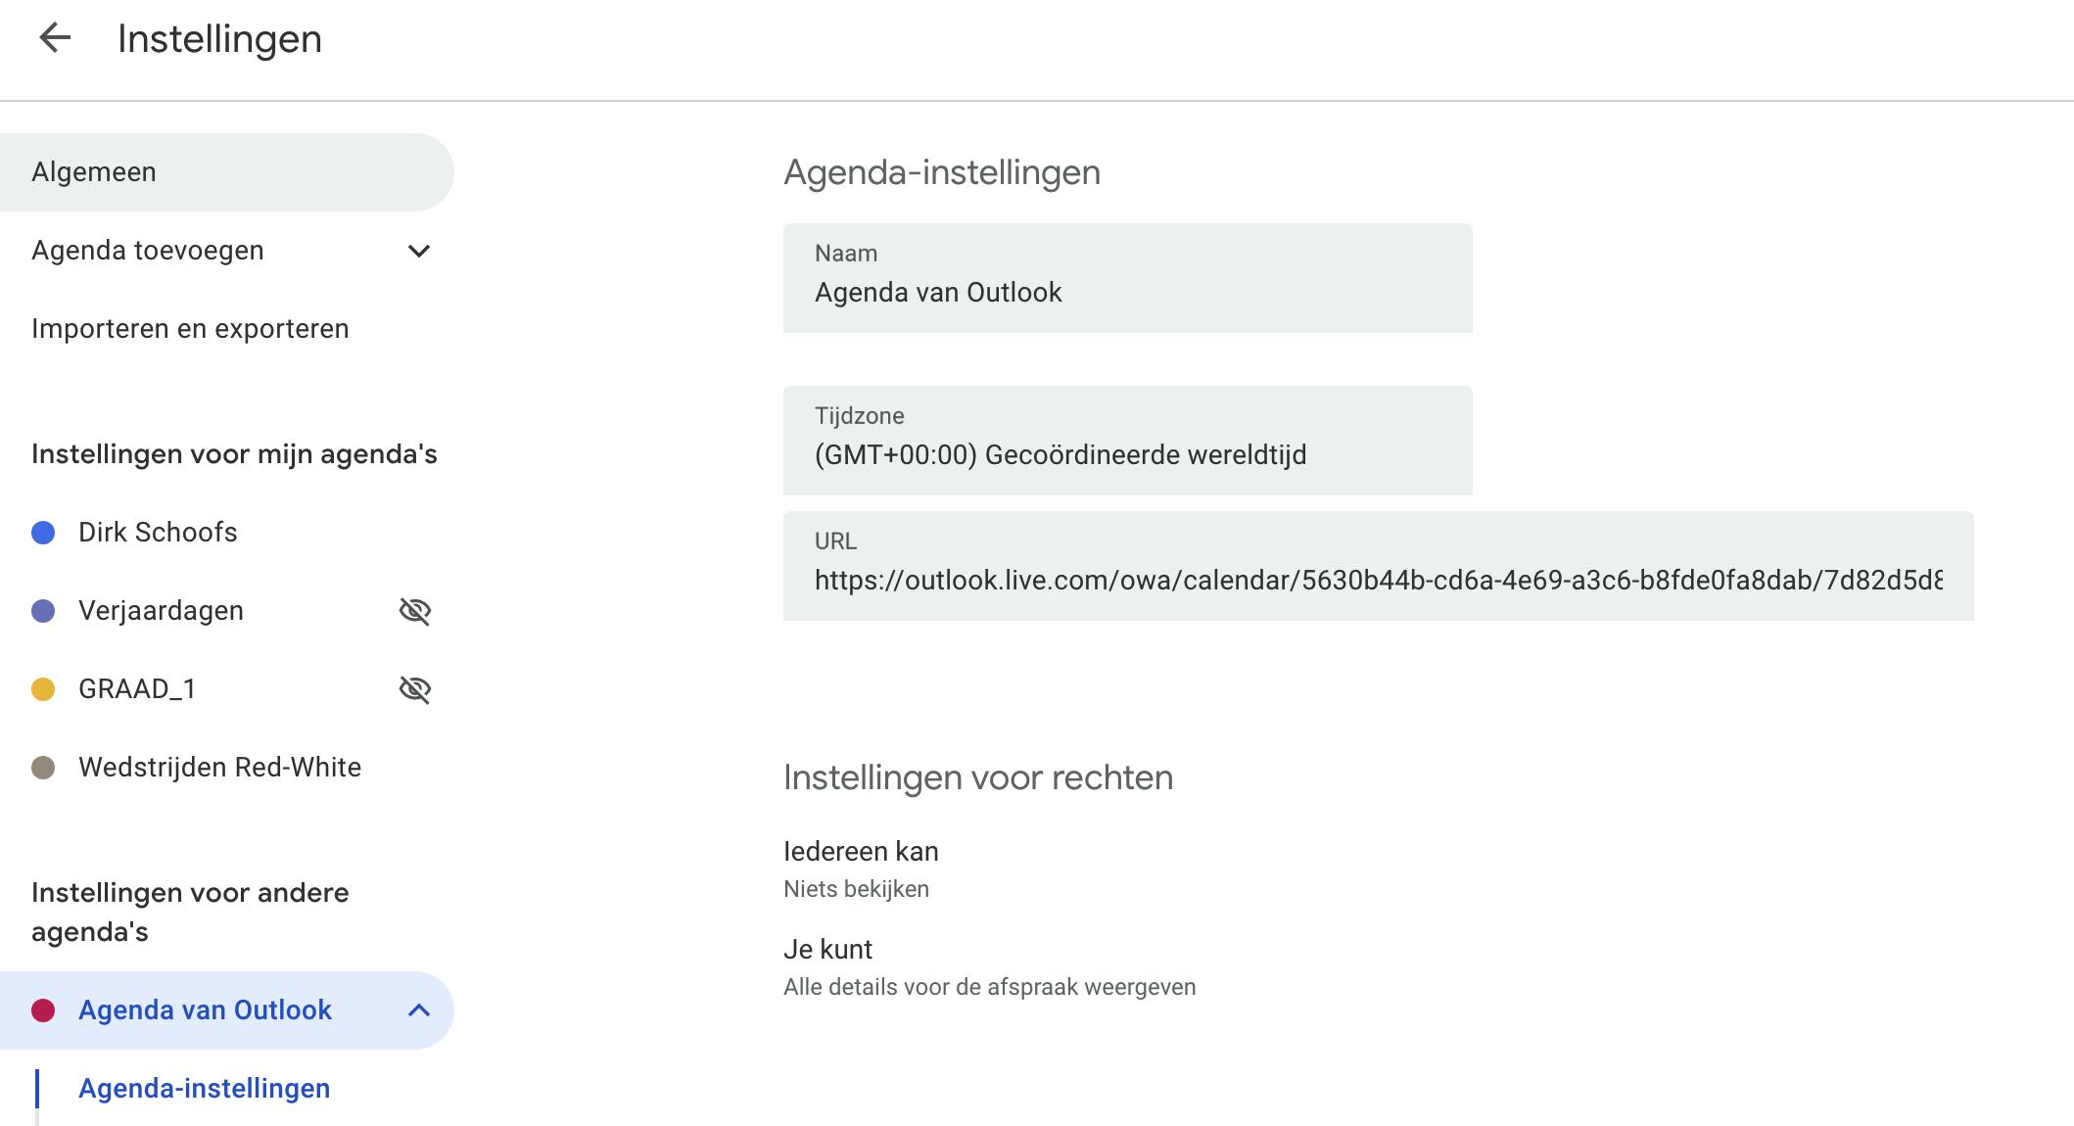This screenshot has height=1126, width=2074.
Task: Open Agenda-instellingen under Agenda van Outlook
Action: click(x=204, y=1088)
